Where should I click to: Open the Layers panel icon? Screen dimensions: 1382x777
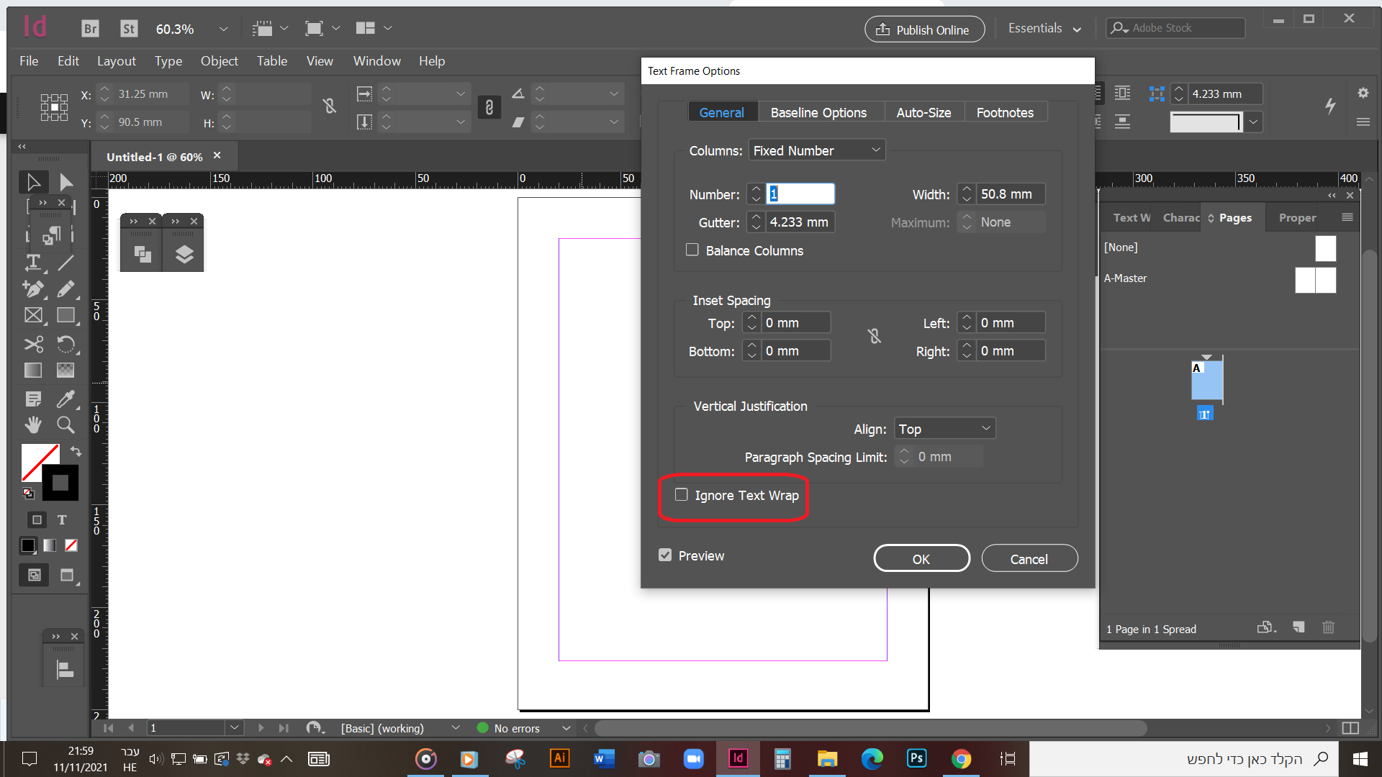coord(184,254)
